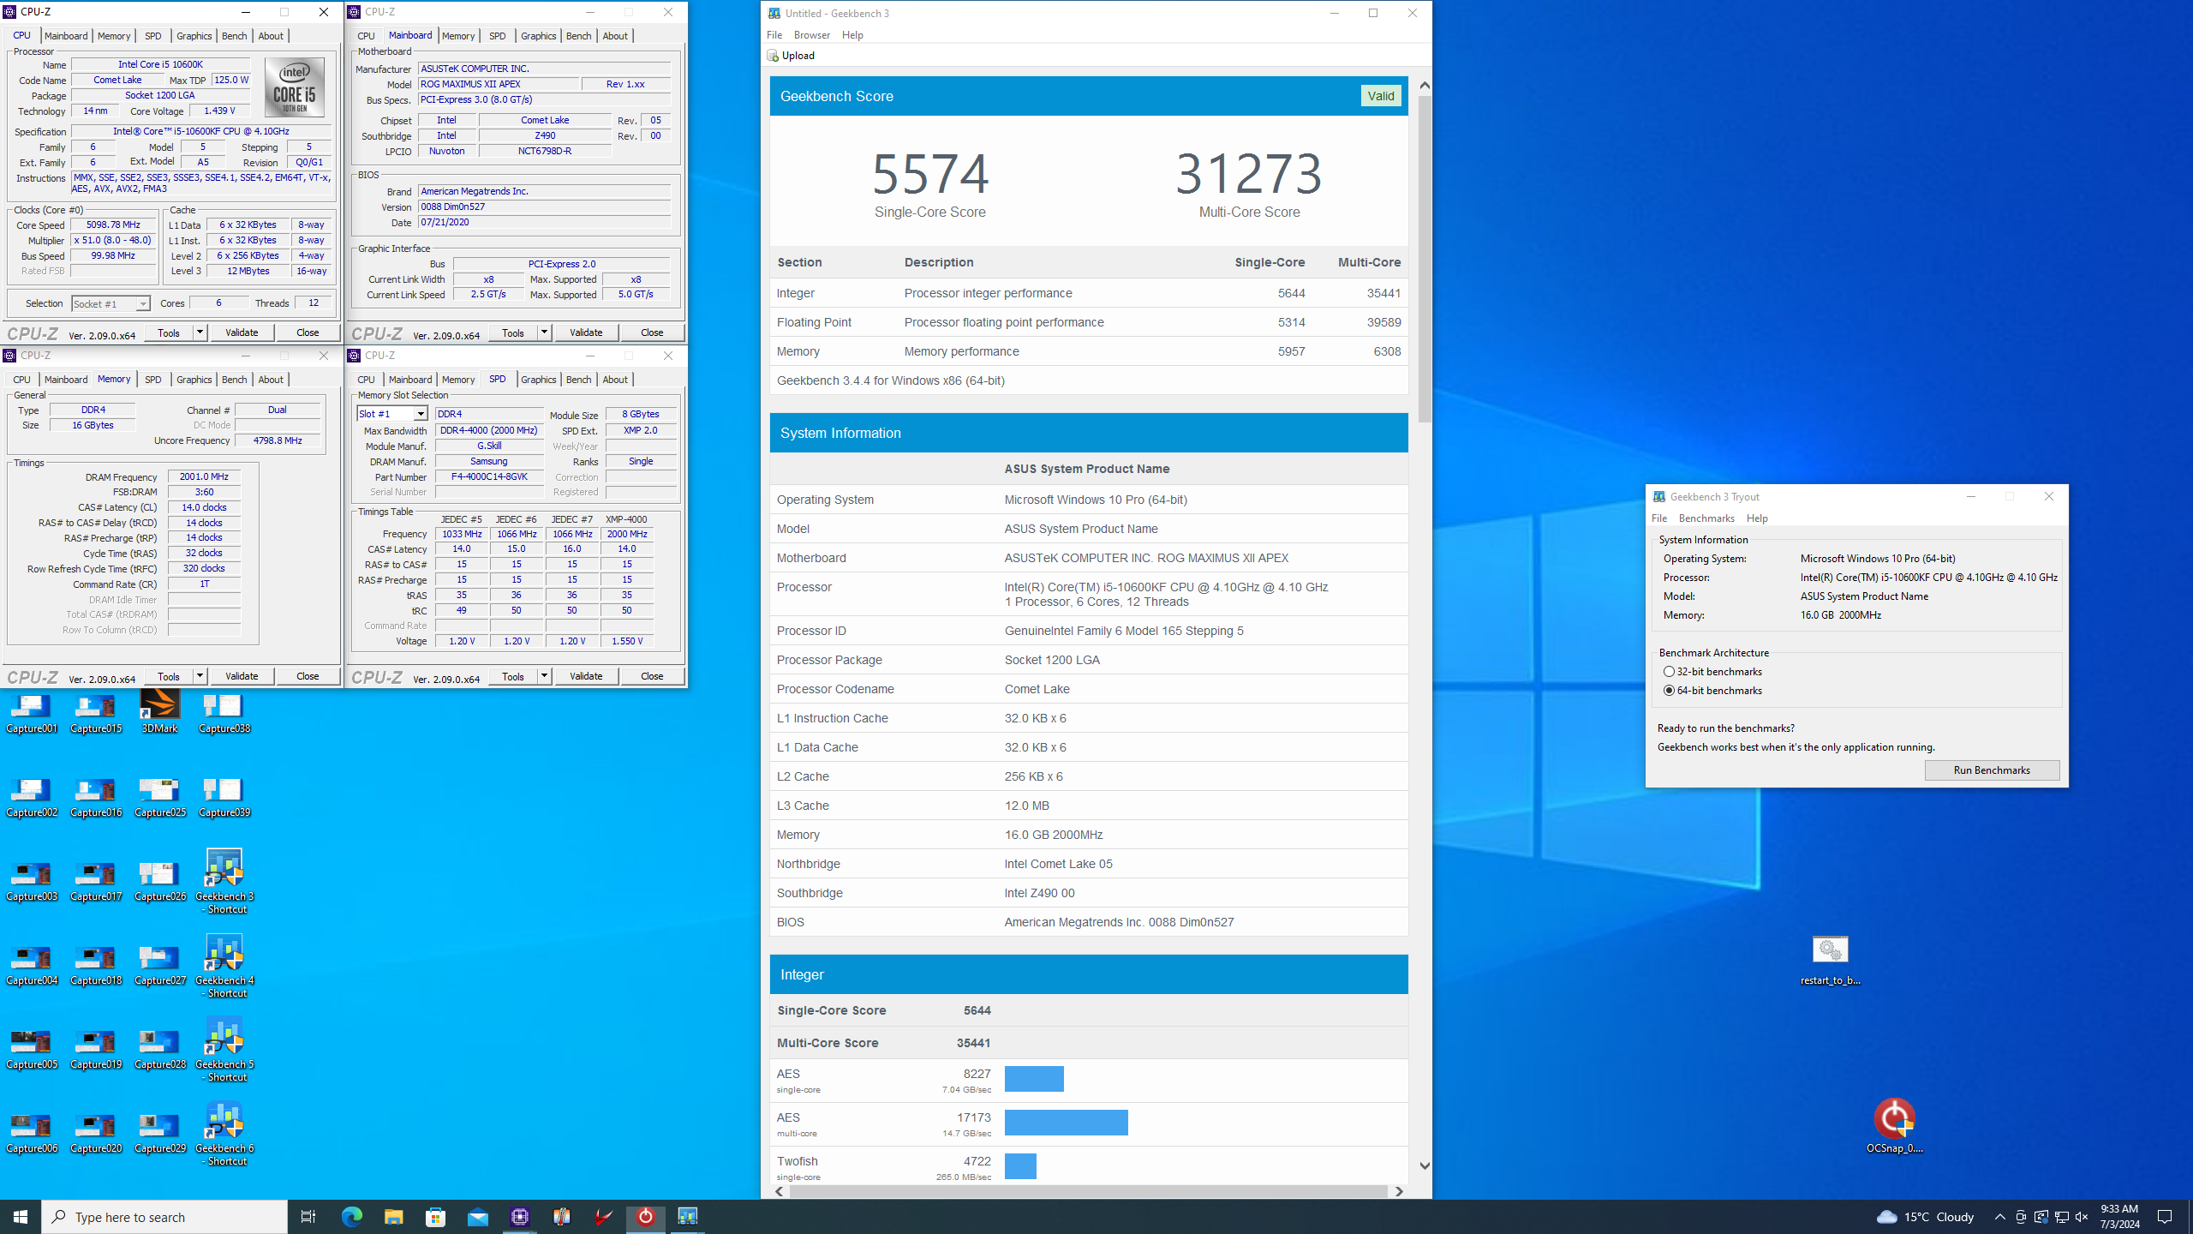Open the Bench tab in the CPU window

(x=234, y=36)
